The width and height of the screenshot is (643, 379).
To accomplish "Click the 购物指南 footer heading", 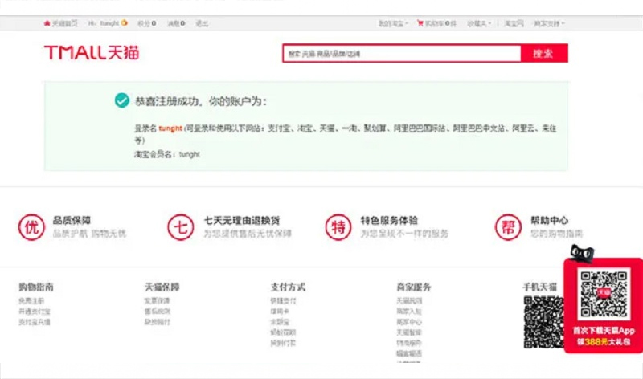I will [36, 287].
